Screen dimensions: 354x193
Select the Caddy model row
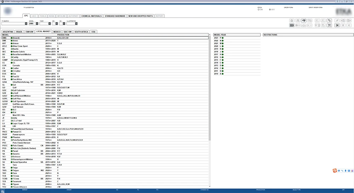105,57
